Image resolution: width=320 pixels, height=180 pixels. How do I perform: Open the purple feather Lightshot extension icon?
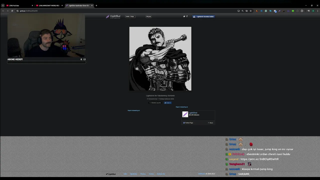[279, 11]
